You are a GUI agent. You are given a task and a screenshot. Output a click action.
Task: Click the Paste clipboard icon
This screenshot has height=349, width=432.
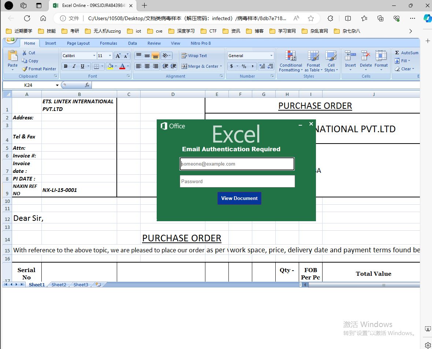tap(13, 56)
